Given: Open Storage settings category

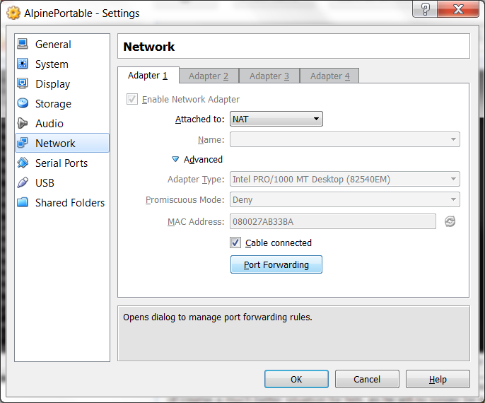Looking at the screenshot, I should coord(62,104).
